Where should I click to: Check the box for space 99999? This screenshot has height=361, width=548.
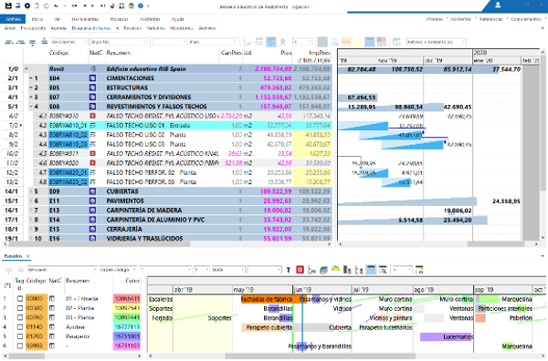tap(20, 346)
